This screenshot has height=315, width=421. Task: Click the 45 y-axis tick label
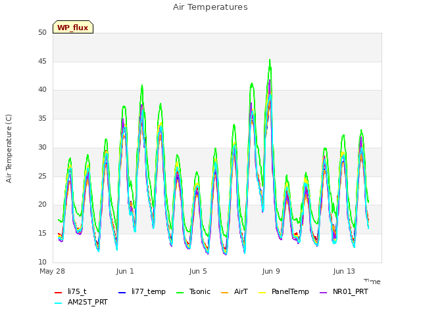click(x=42, y=61)
